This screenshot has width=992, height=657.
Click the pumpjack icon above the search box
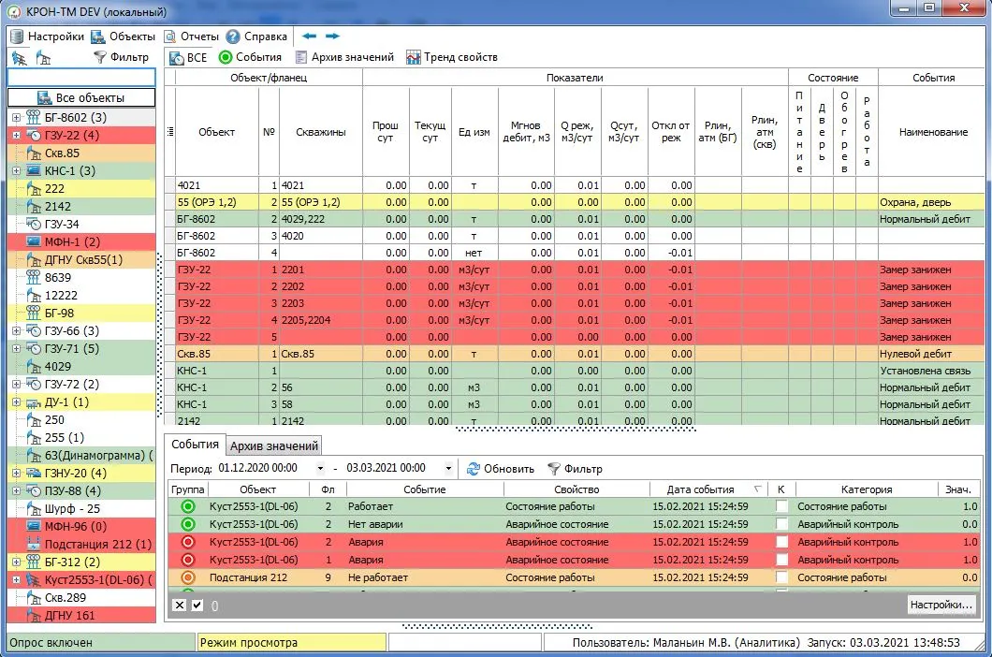pos(43,58)
